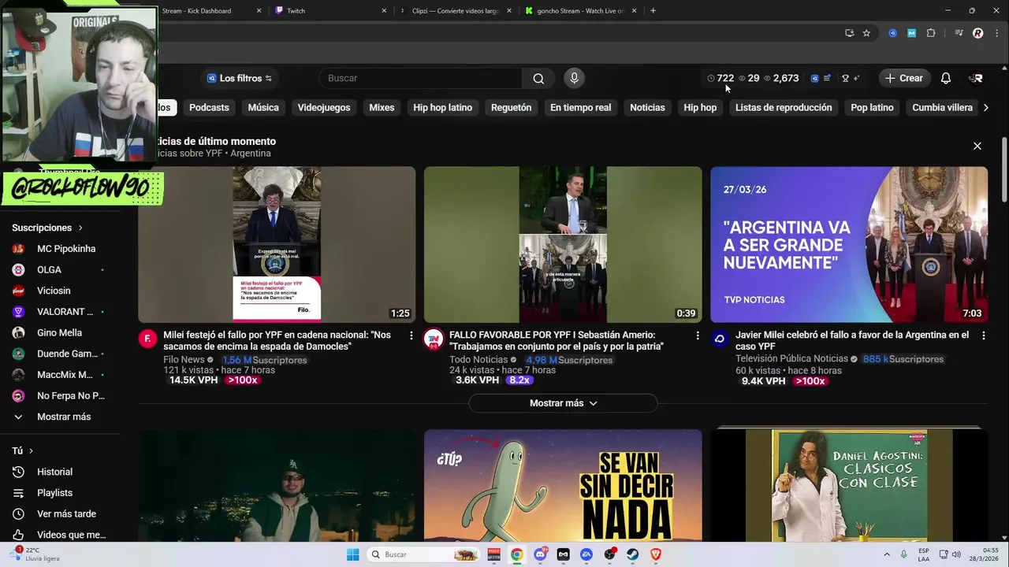The height and width of the screenshot is (567, 1009).
Task: Open Televisión Pública Noticias channel avatar
Action: tap(719, 339)
